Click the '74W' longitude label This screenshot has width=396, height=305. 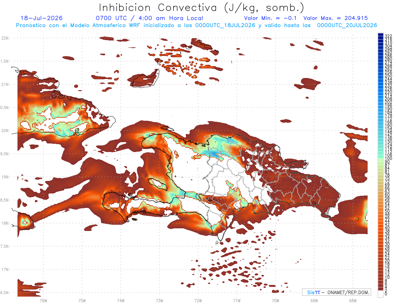[120, 300]
